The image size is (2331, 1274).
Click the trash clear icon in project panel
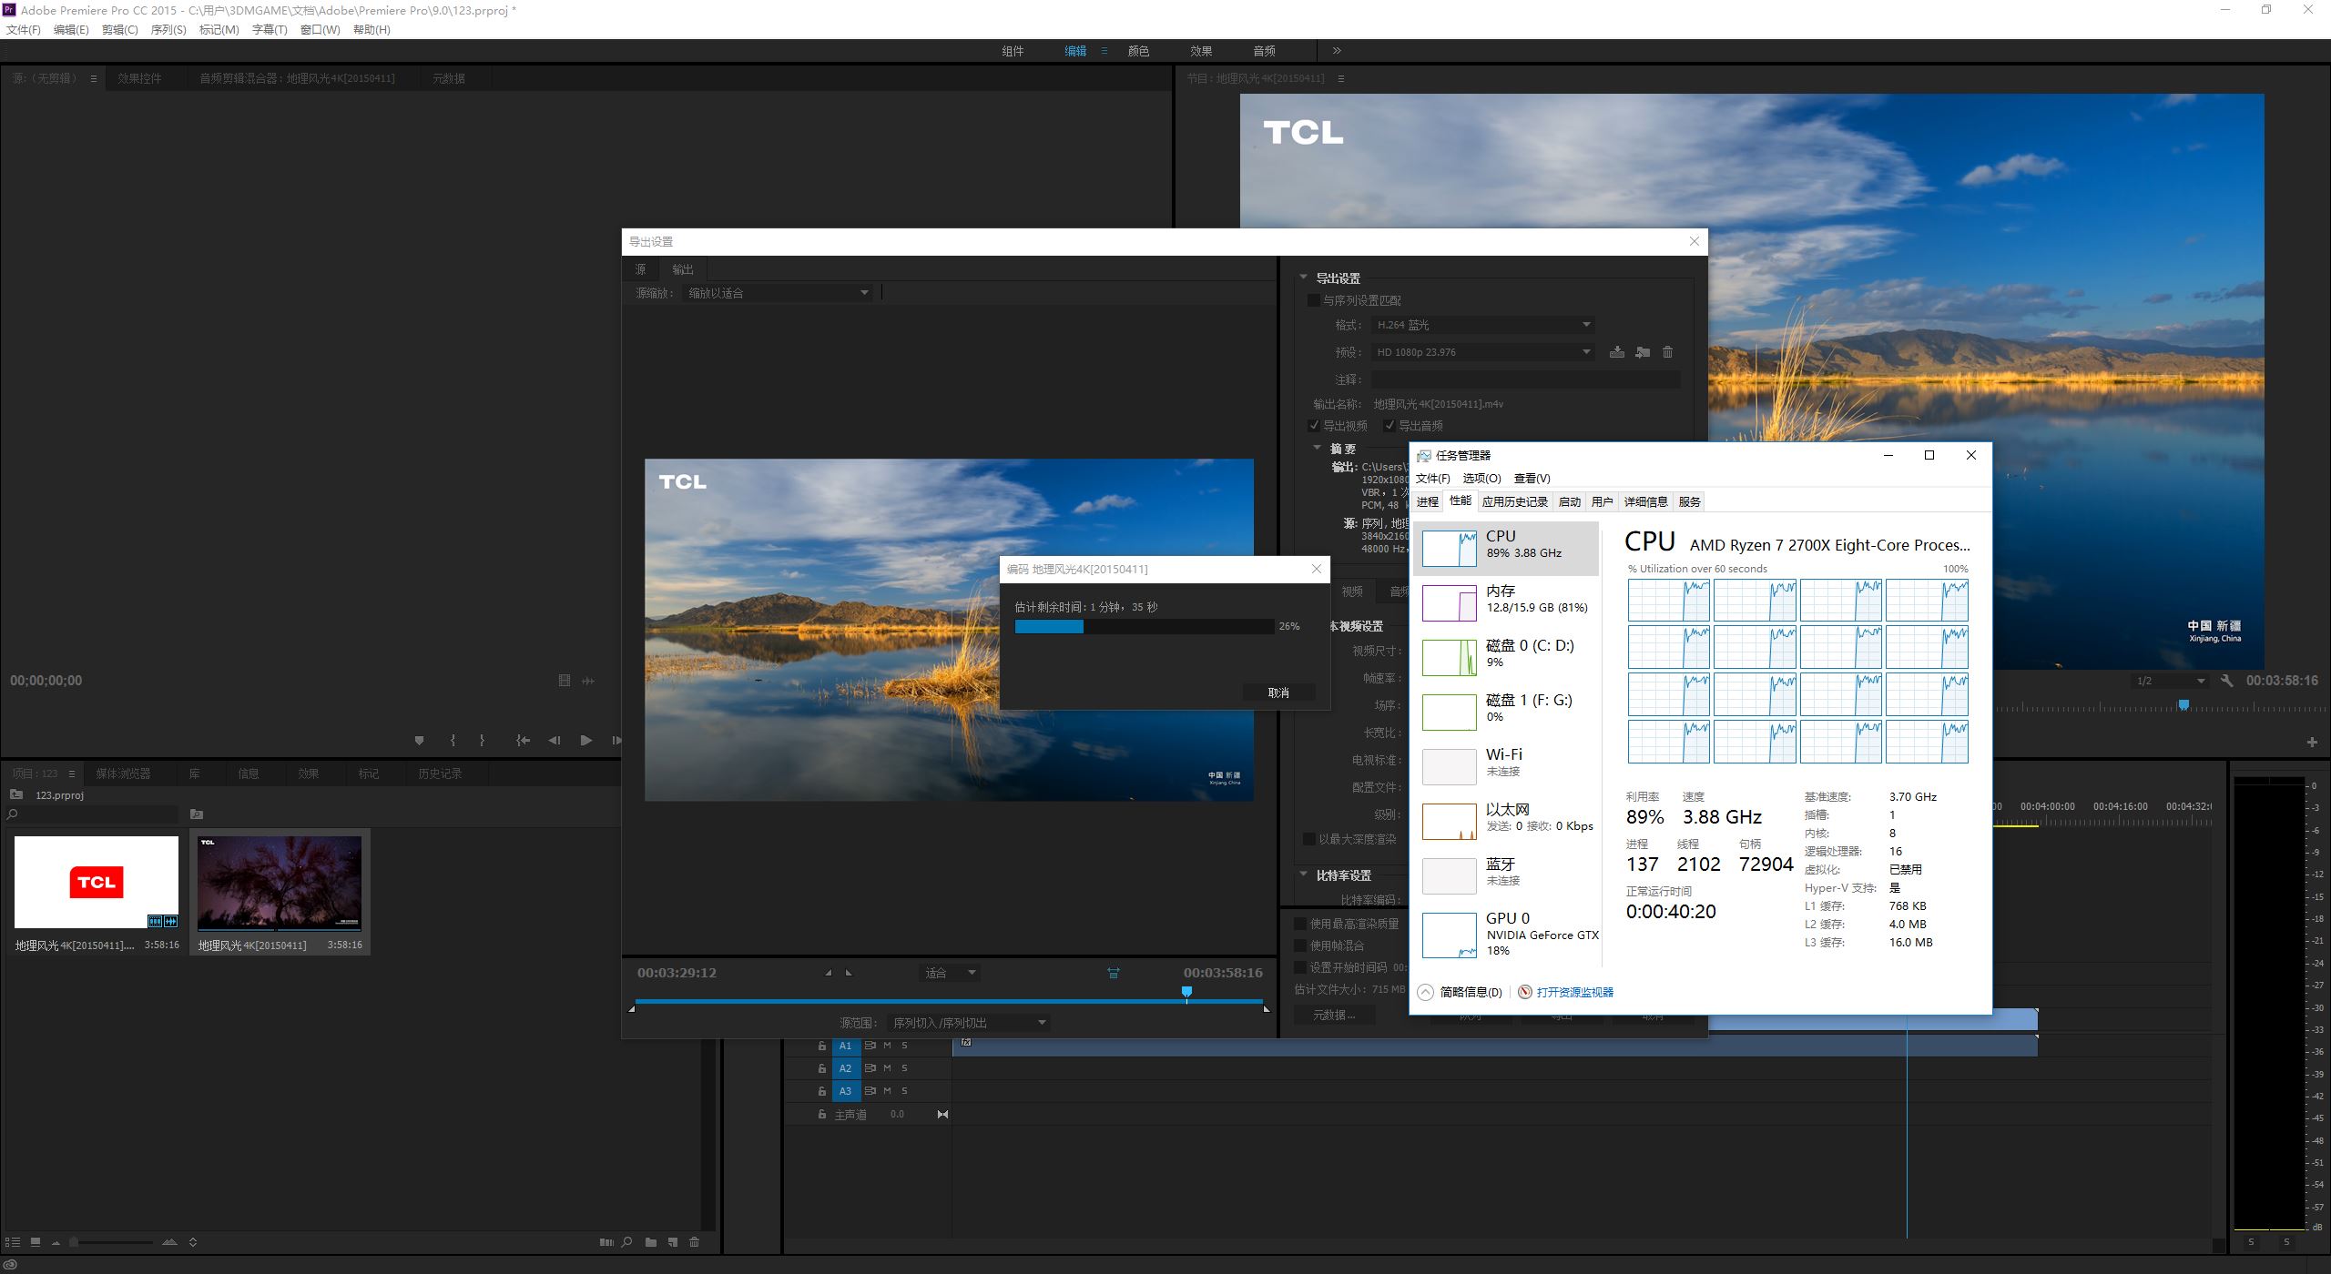click(694, 1242)
